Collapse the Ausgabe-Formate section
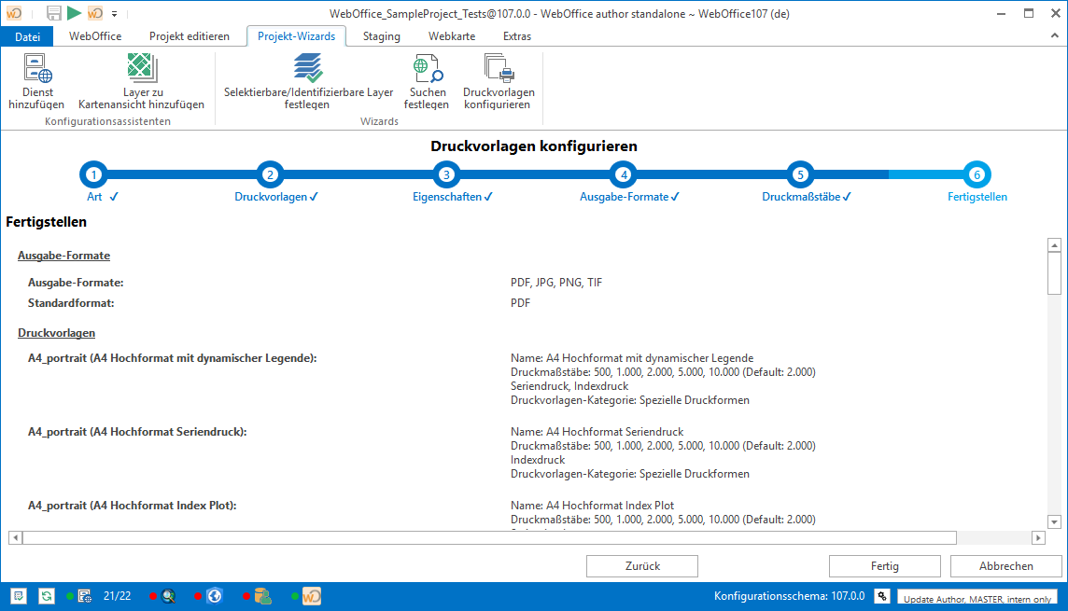 pos(63,255)
